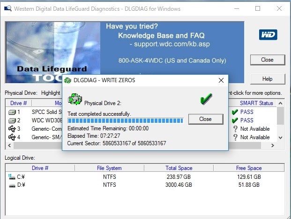The height and width of the screenshot is (219, 291).
Task: Maximize the DLGDIAG main window
Action: pos(258,8)
